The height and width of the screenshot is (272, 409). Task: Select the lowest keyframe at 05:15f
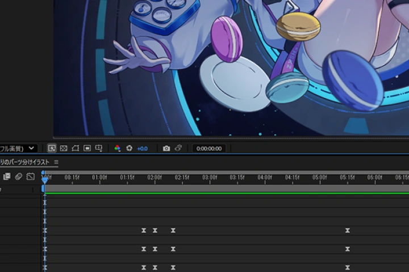(x=348, y=267)
